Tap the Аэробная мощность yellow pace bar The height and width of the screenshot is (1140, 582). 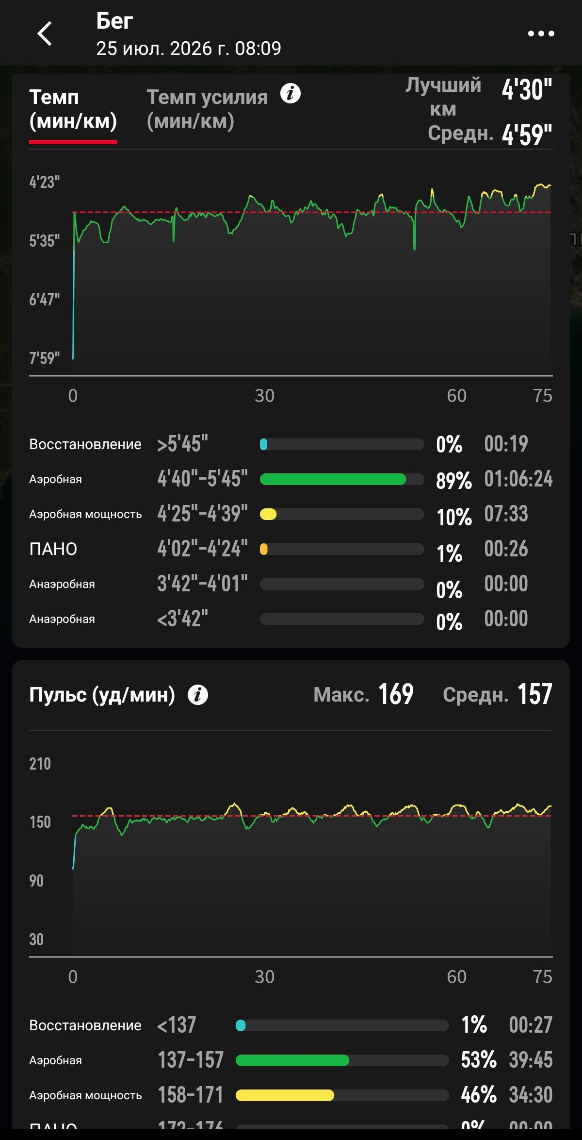[342, 514]
